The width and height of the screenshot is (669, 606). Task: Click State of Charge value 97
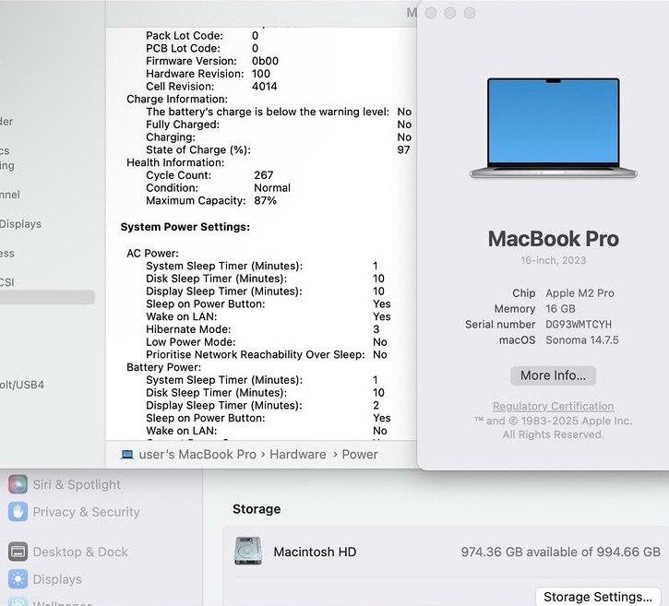pyautogui.click(x=403, y=149)
